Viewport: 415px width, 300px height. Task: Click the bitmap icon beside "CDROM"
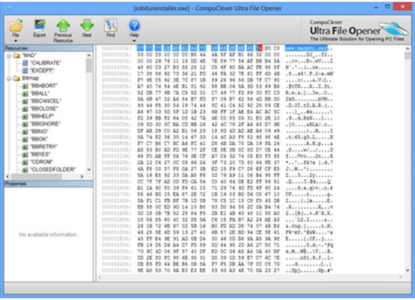pos(25,162)
